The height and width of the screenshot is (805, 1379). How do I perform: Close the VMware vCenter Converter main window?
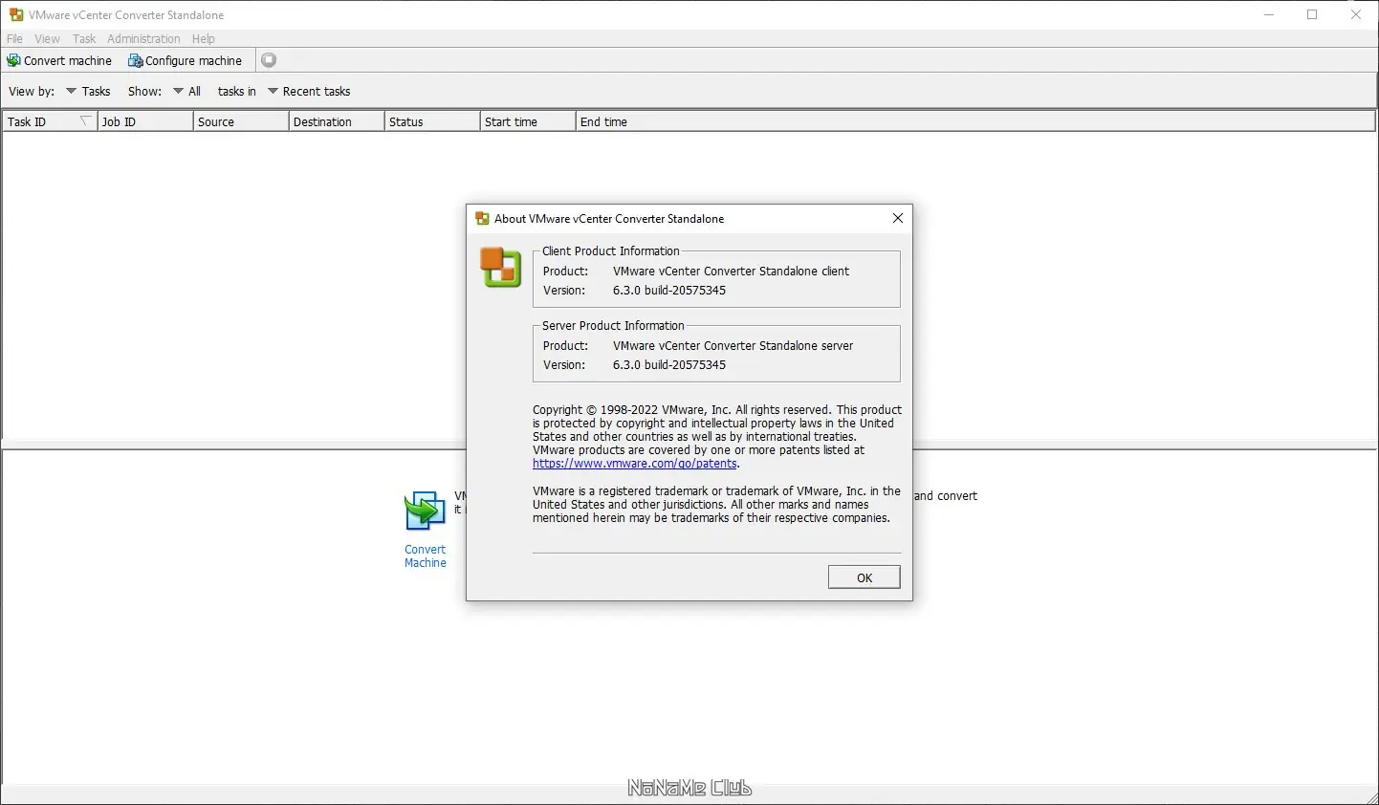(x=1356, y=14)
